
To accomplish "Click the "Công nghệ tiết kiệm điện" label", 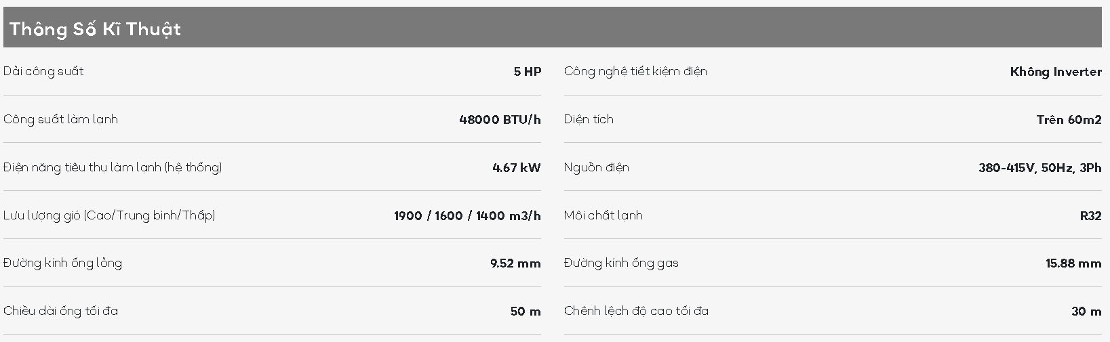I will click(635, 72).
